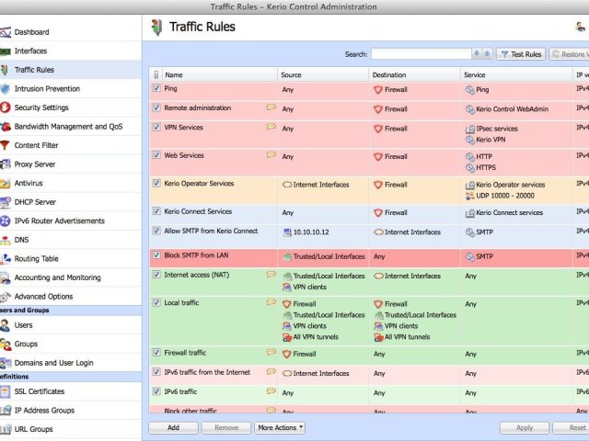Open comment bubble on Local traffic rule

(x=271, y=302)
